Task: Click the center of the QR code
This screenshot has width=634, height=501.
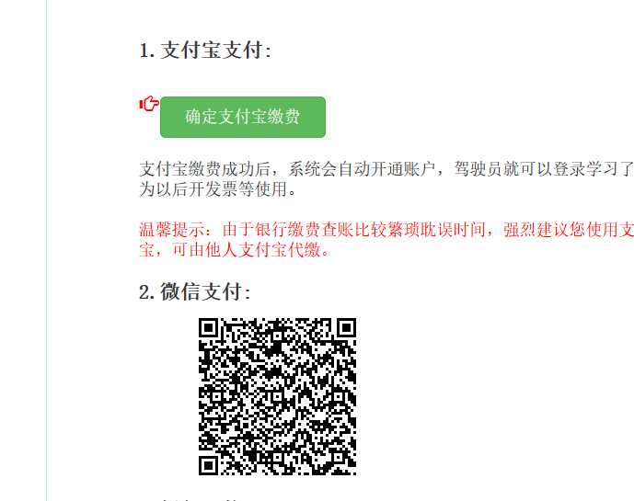Action: 277,396
